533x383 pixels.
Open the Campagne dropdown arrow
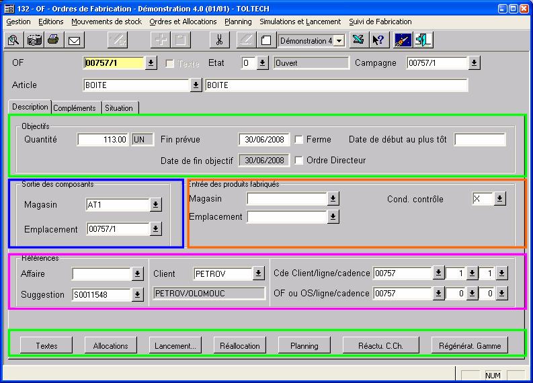click(475, 63)
